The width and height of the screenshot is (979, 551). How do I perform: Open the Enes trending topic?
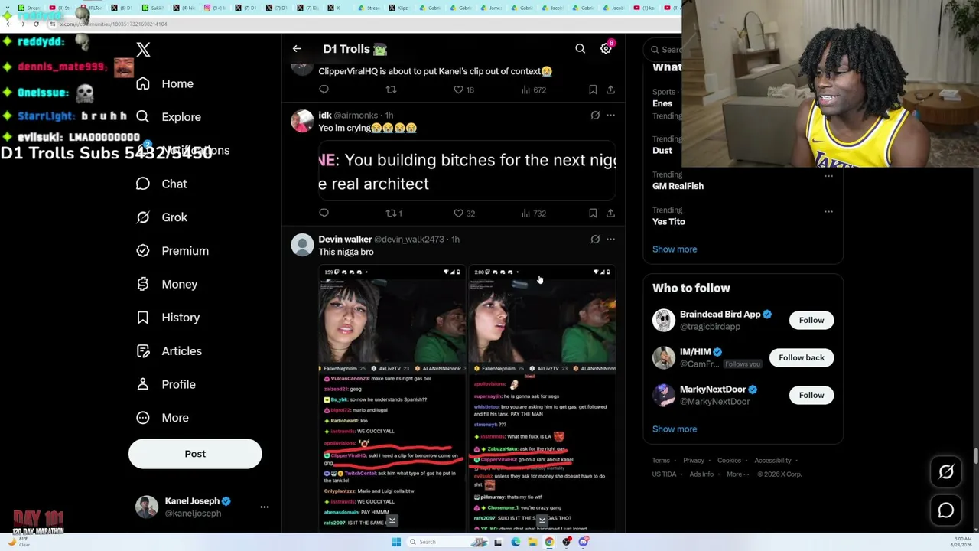[662, 103]
